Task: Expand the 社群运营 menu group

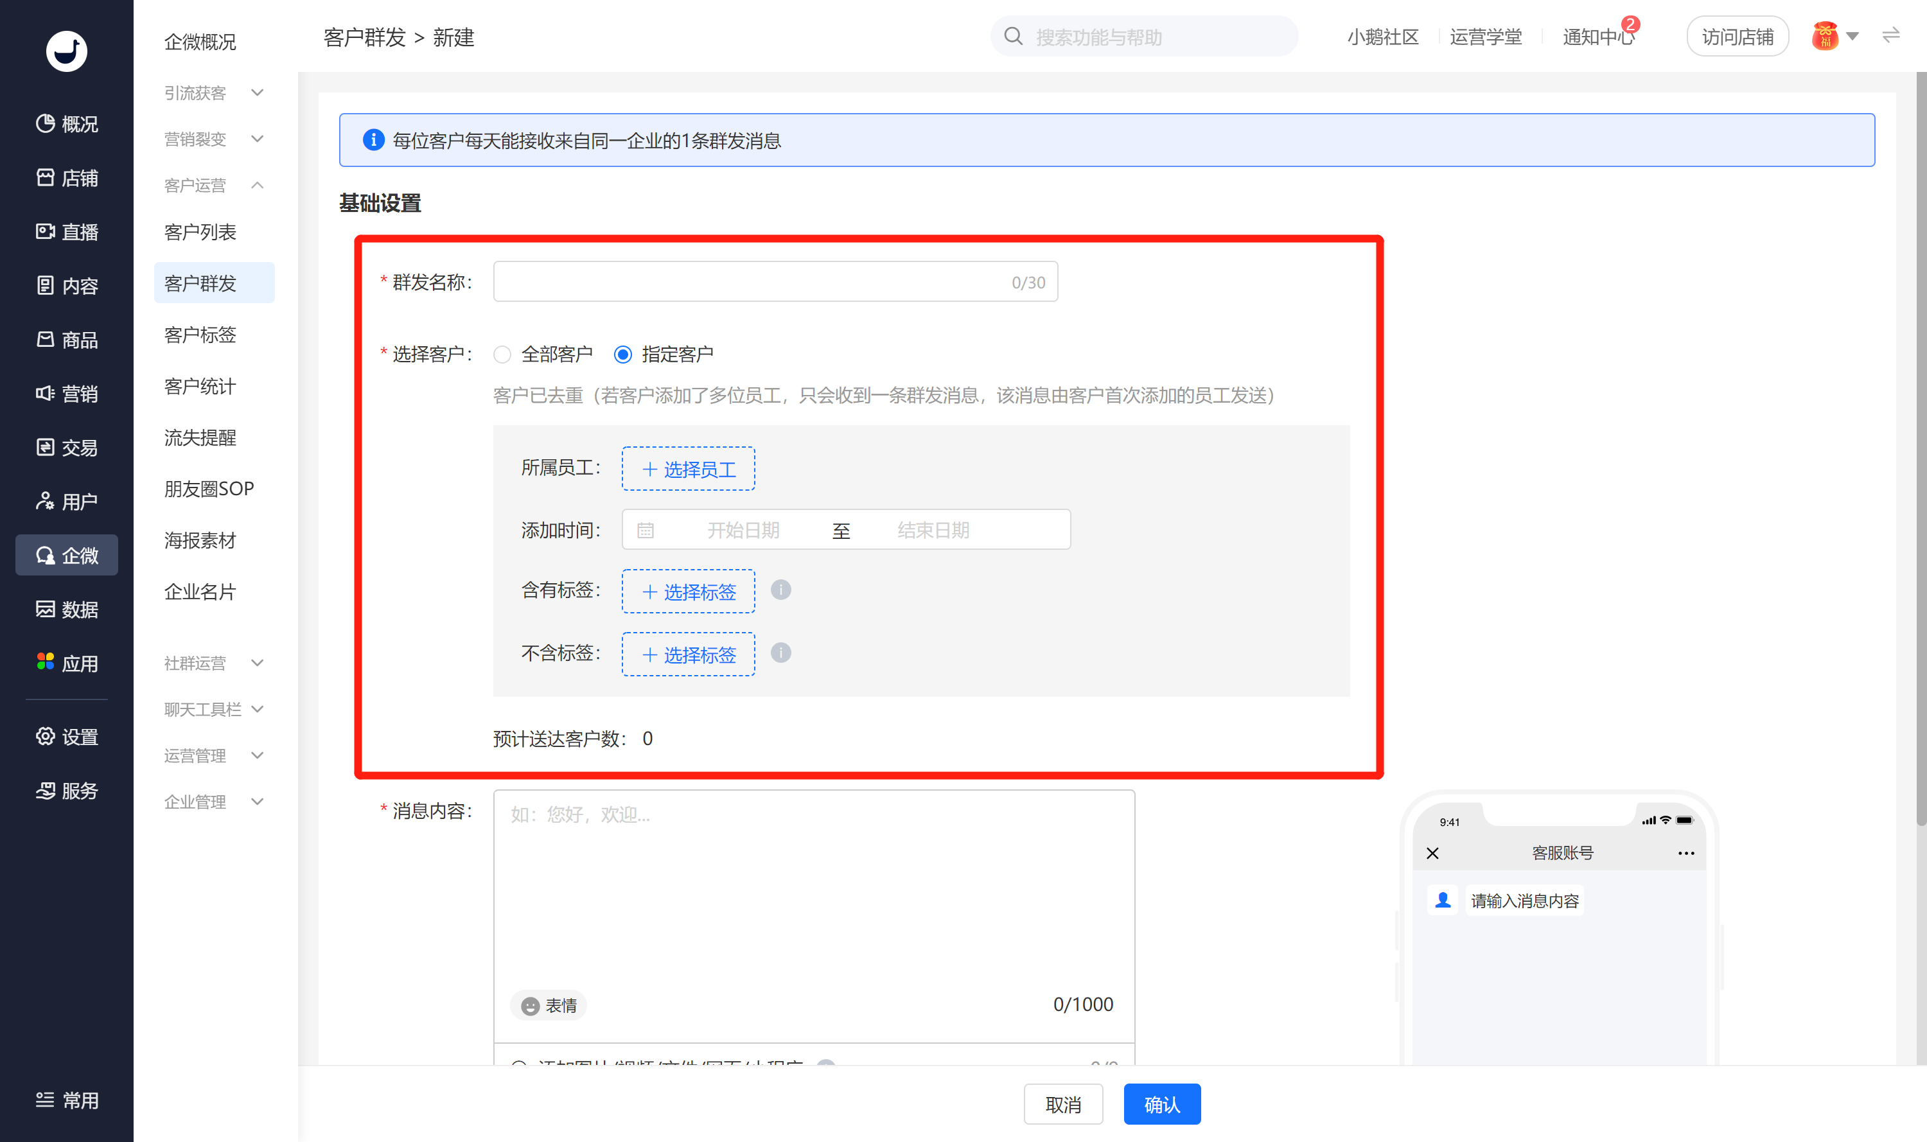Action: (x=214, y=663)
